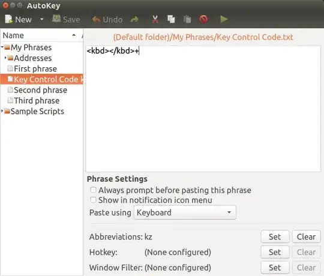
Task: Click the red Delete icon
Action: (203, 19)
